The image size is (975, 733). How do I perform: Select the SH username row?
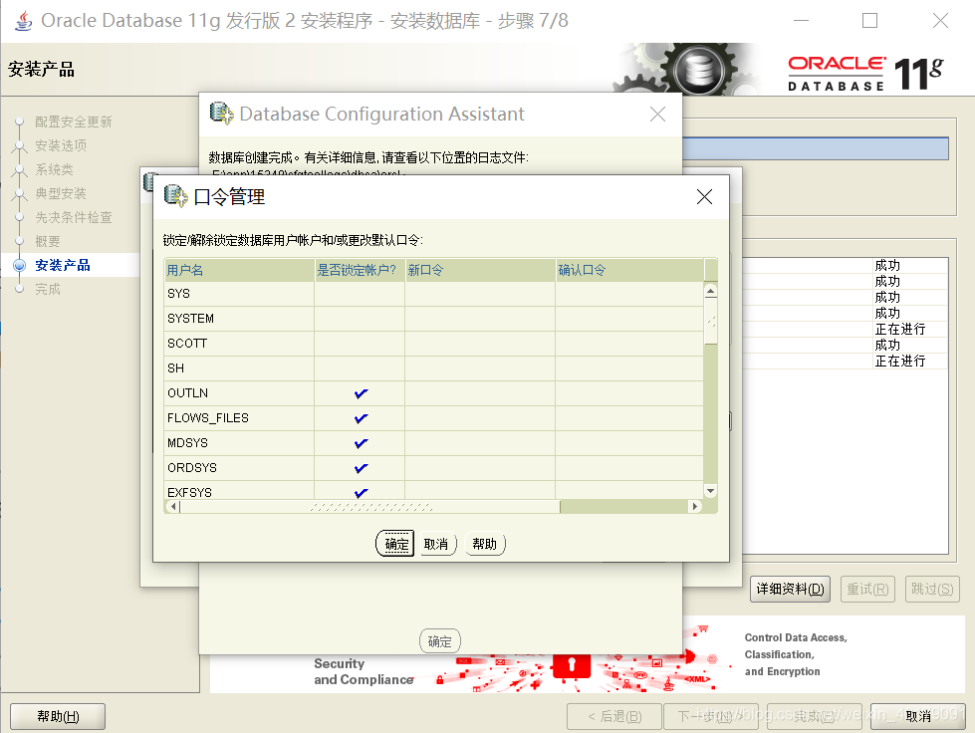(239, 368)
